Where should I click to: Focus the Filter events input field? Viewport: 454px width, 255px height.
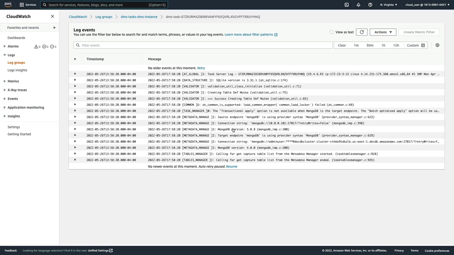tap(203, 45)
